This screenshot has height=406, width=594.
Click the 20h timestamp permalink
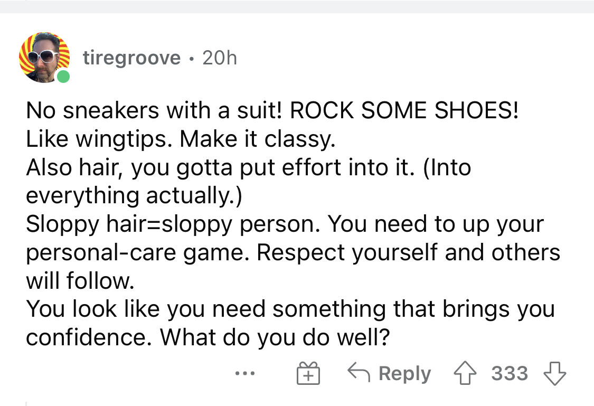[x=220, y=58]
